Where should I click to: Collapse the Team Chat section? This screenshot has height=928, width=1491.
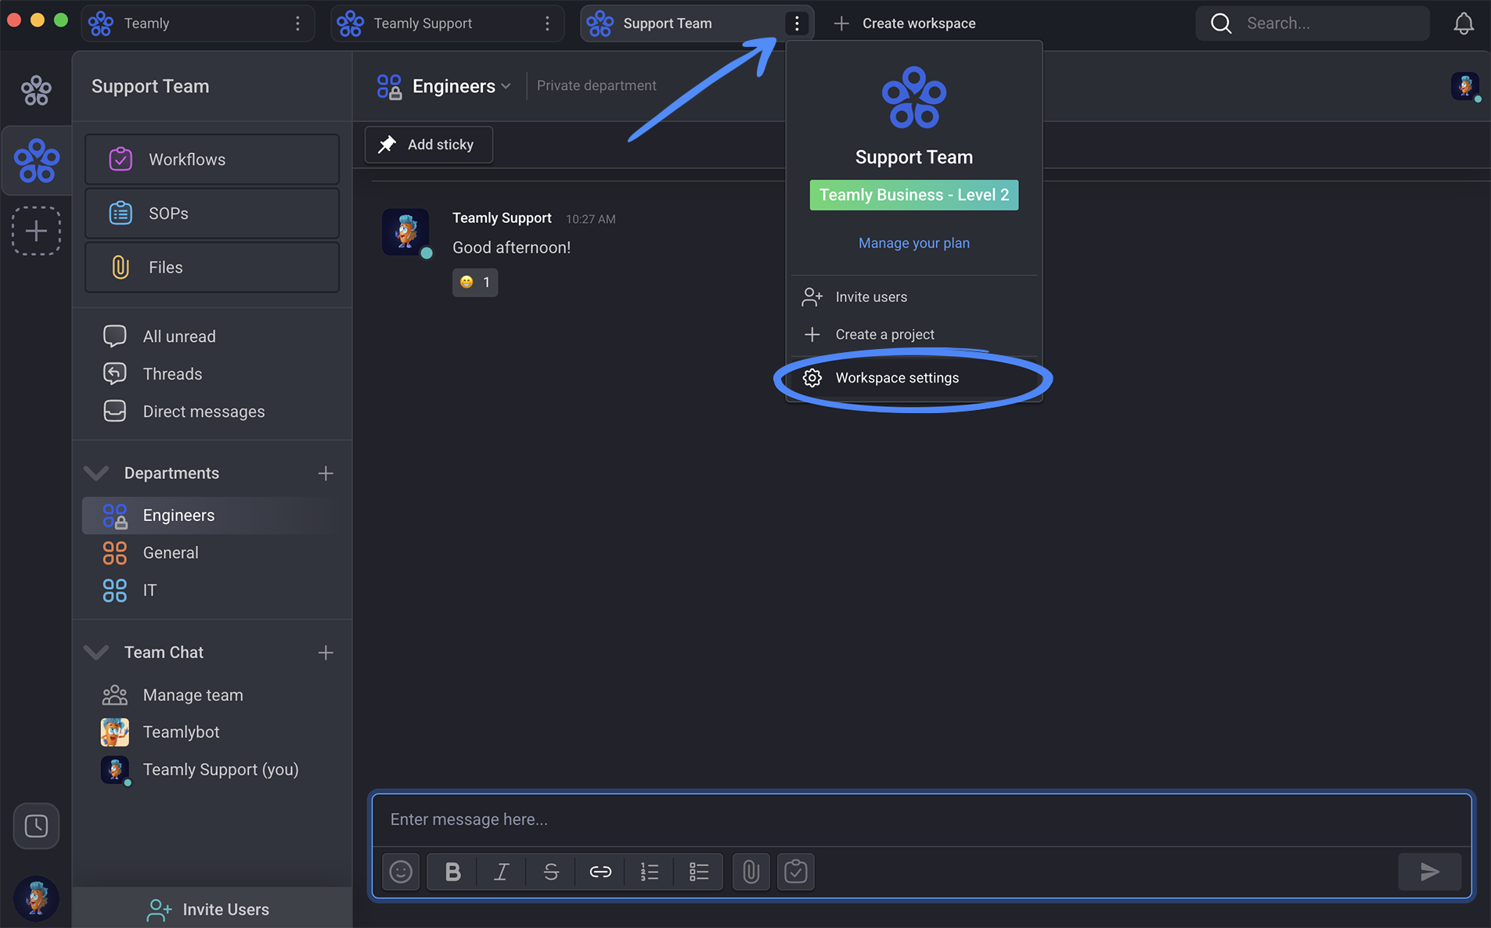click(96, 653)
